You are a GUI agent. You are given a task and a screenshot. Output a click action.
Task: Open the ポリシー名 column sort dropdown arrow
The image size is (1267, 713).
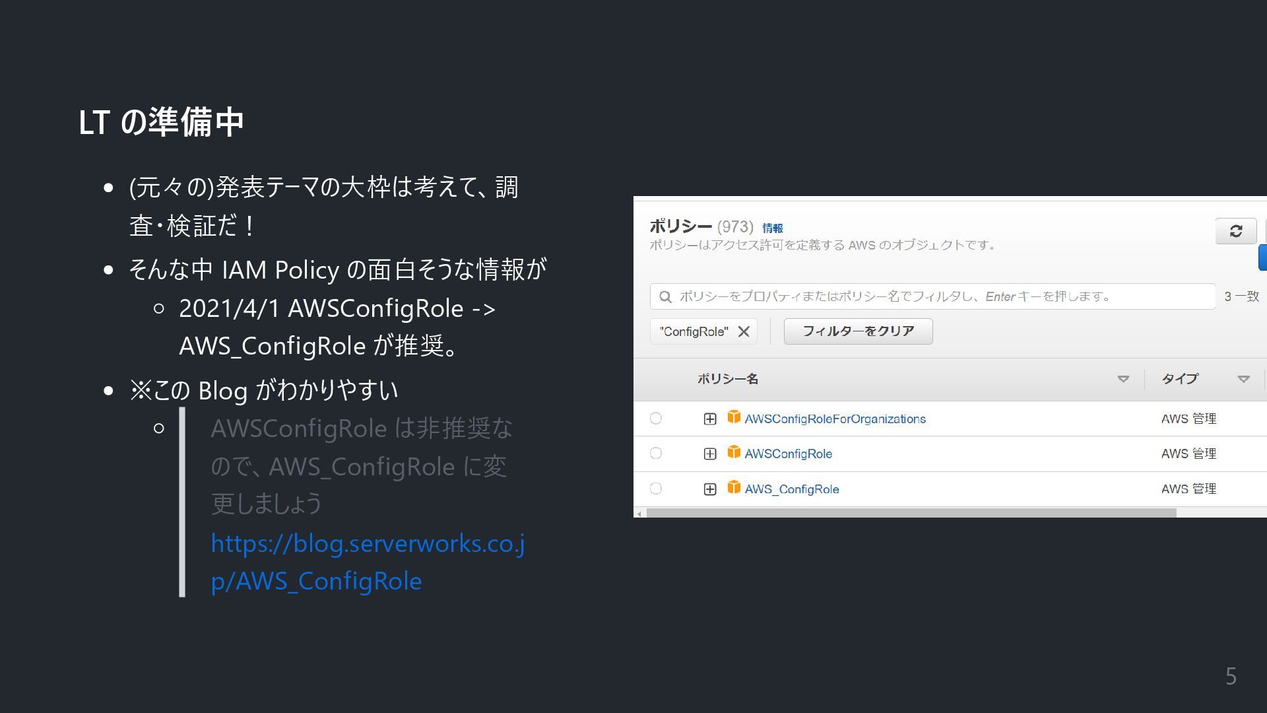tap(1122, 379)
